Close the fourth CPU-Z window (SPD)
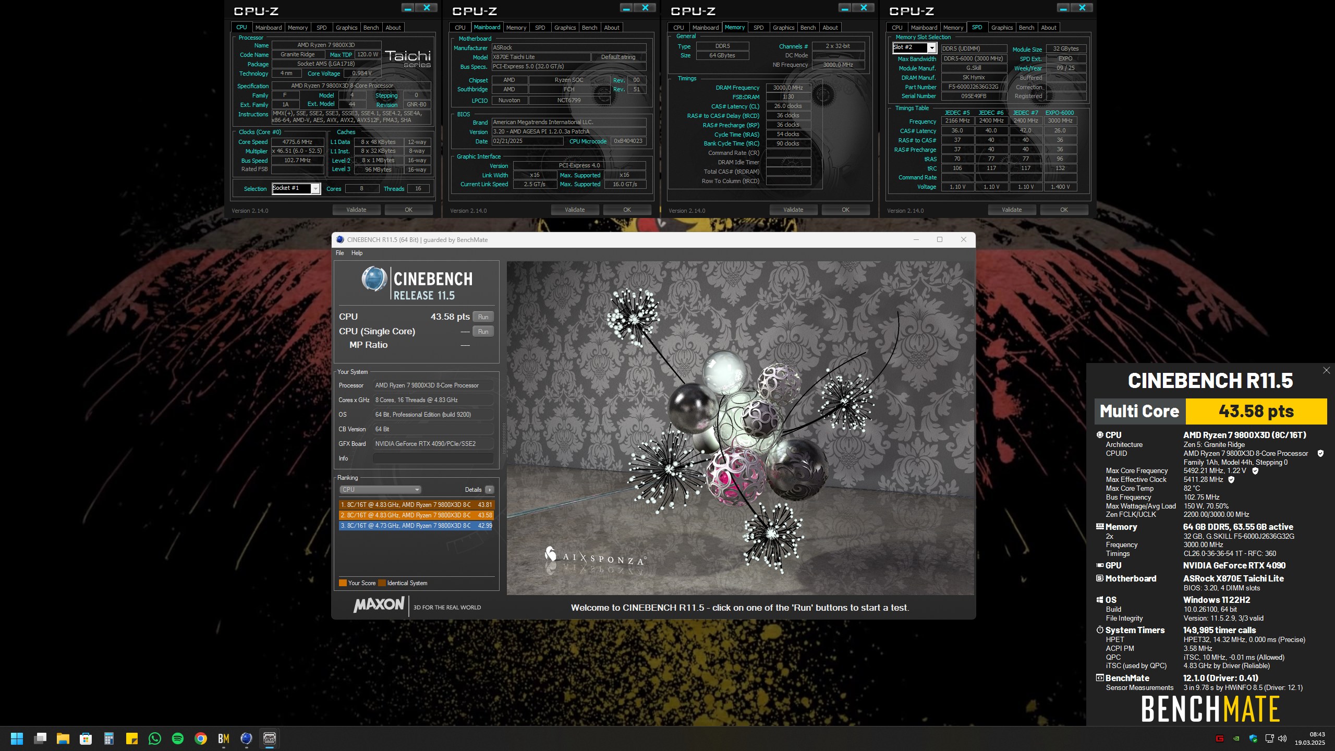 coord(1082,8)
